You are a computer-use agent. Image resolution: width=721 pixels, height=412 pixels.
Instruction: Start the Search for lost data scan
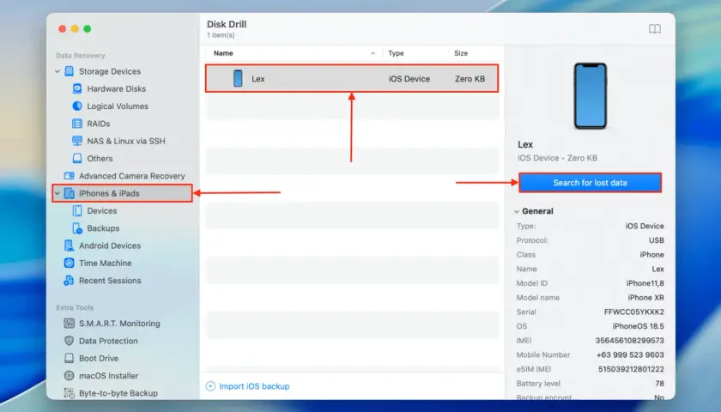590,183
